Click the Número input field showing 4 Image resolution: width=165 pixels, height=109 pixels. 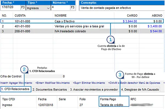(61, 7)
